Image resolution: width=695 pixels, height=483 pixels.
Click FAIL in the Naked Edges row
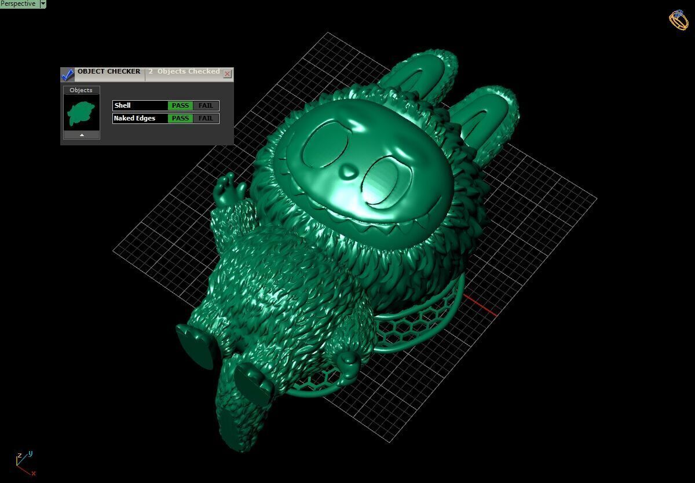[206, 118]
